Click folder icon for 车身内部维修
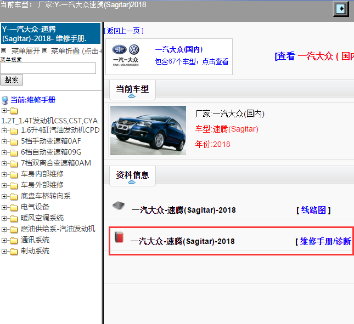Viewport: 354px width, 324px height. click(14, 175)
